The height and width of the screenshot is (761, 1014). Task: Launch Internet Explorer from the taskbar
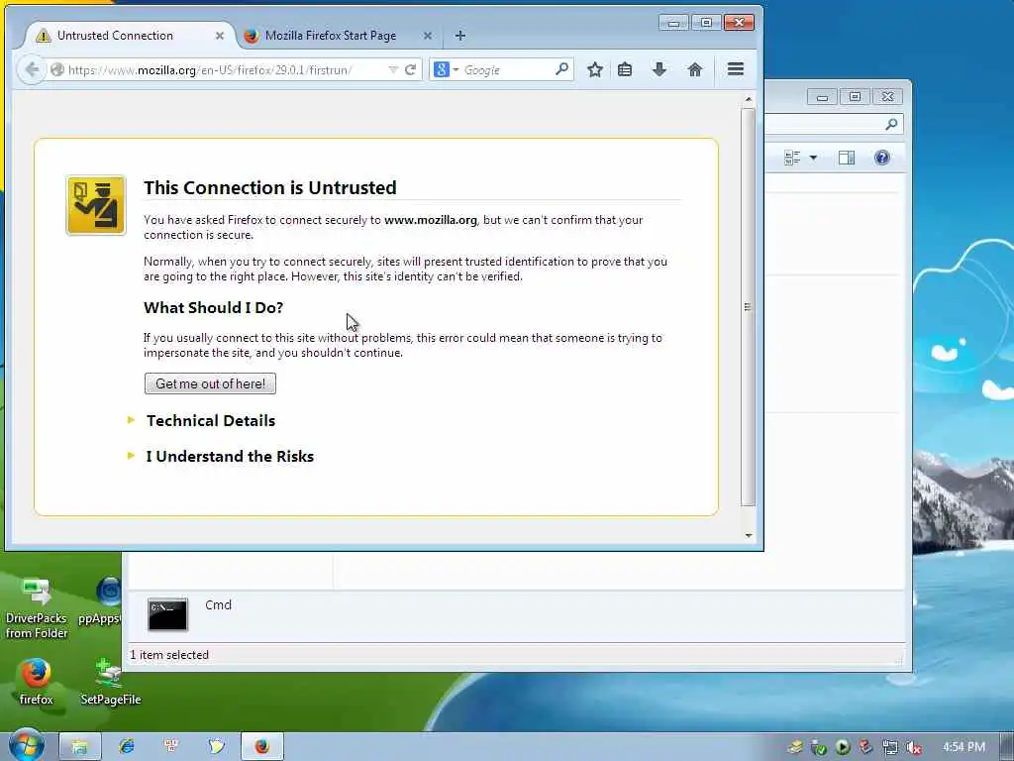tap(126, 747)
